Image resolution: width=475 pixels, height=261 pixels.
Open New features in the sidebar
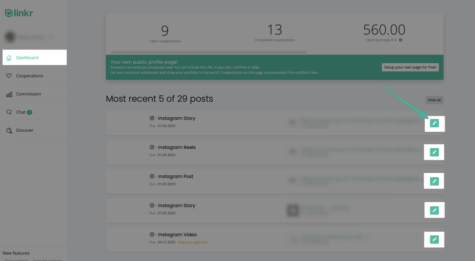[x=16, y=253]
